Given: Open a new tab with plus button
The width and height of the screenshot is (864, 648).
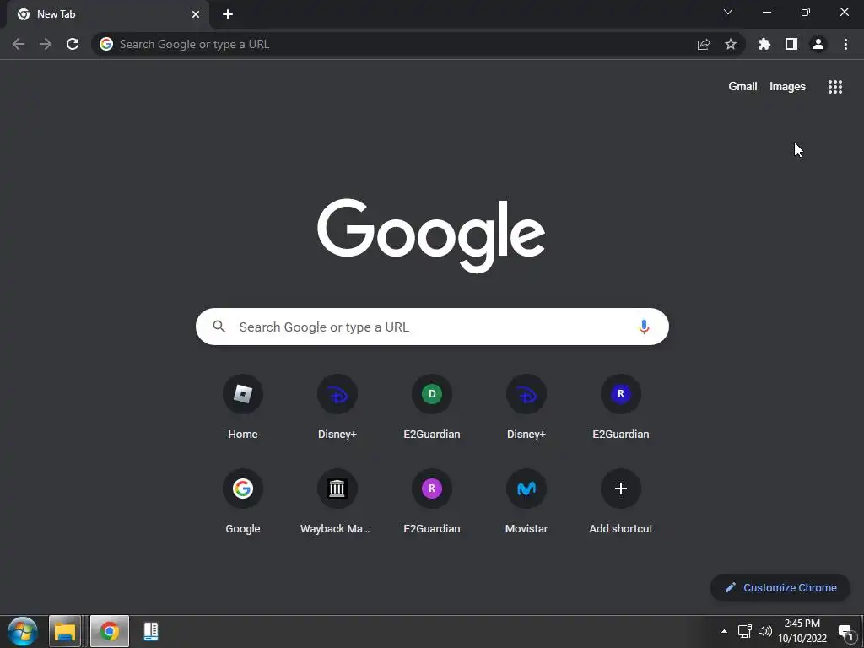Looking at the screenshot, I should click(x=228, y=14).
